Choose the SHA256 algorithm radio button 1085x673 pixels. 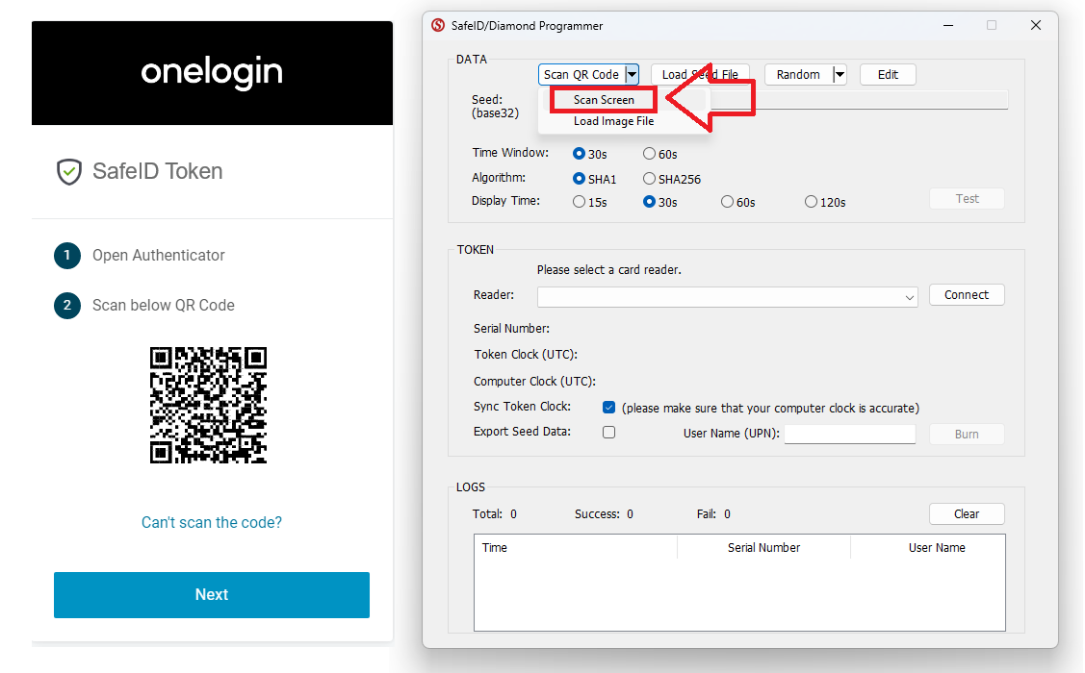tap(649, 179)
